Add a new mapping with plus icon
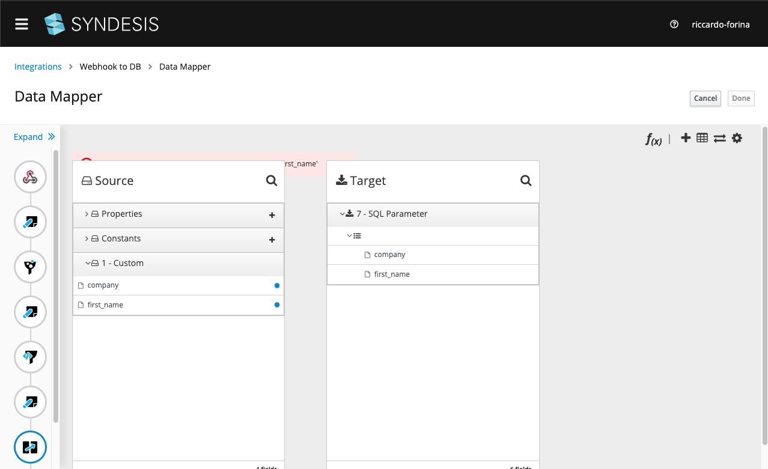Viewport: 768px width, 469px height. tap(686, 138)
